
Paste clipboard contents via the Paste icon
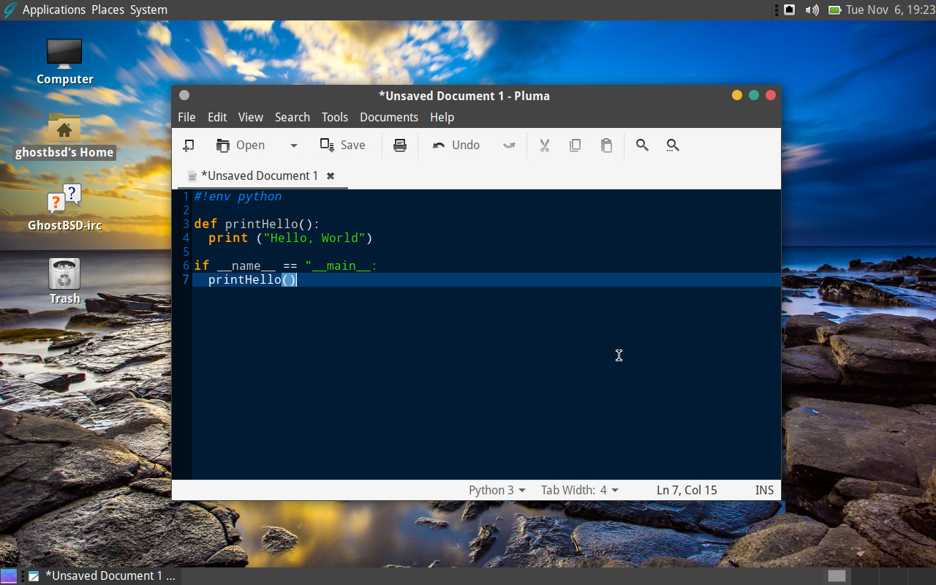[606, 145]
